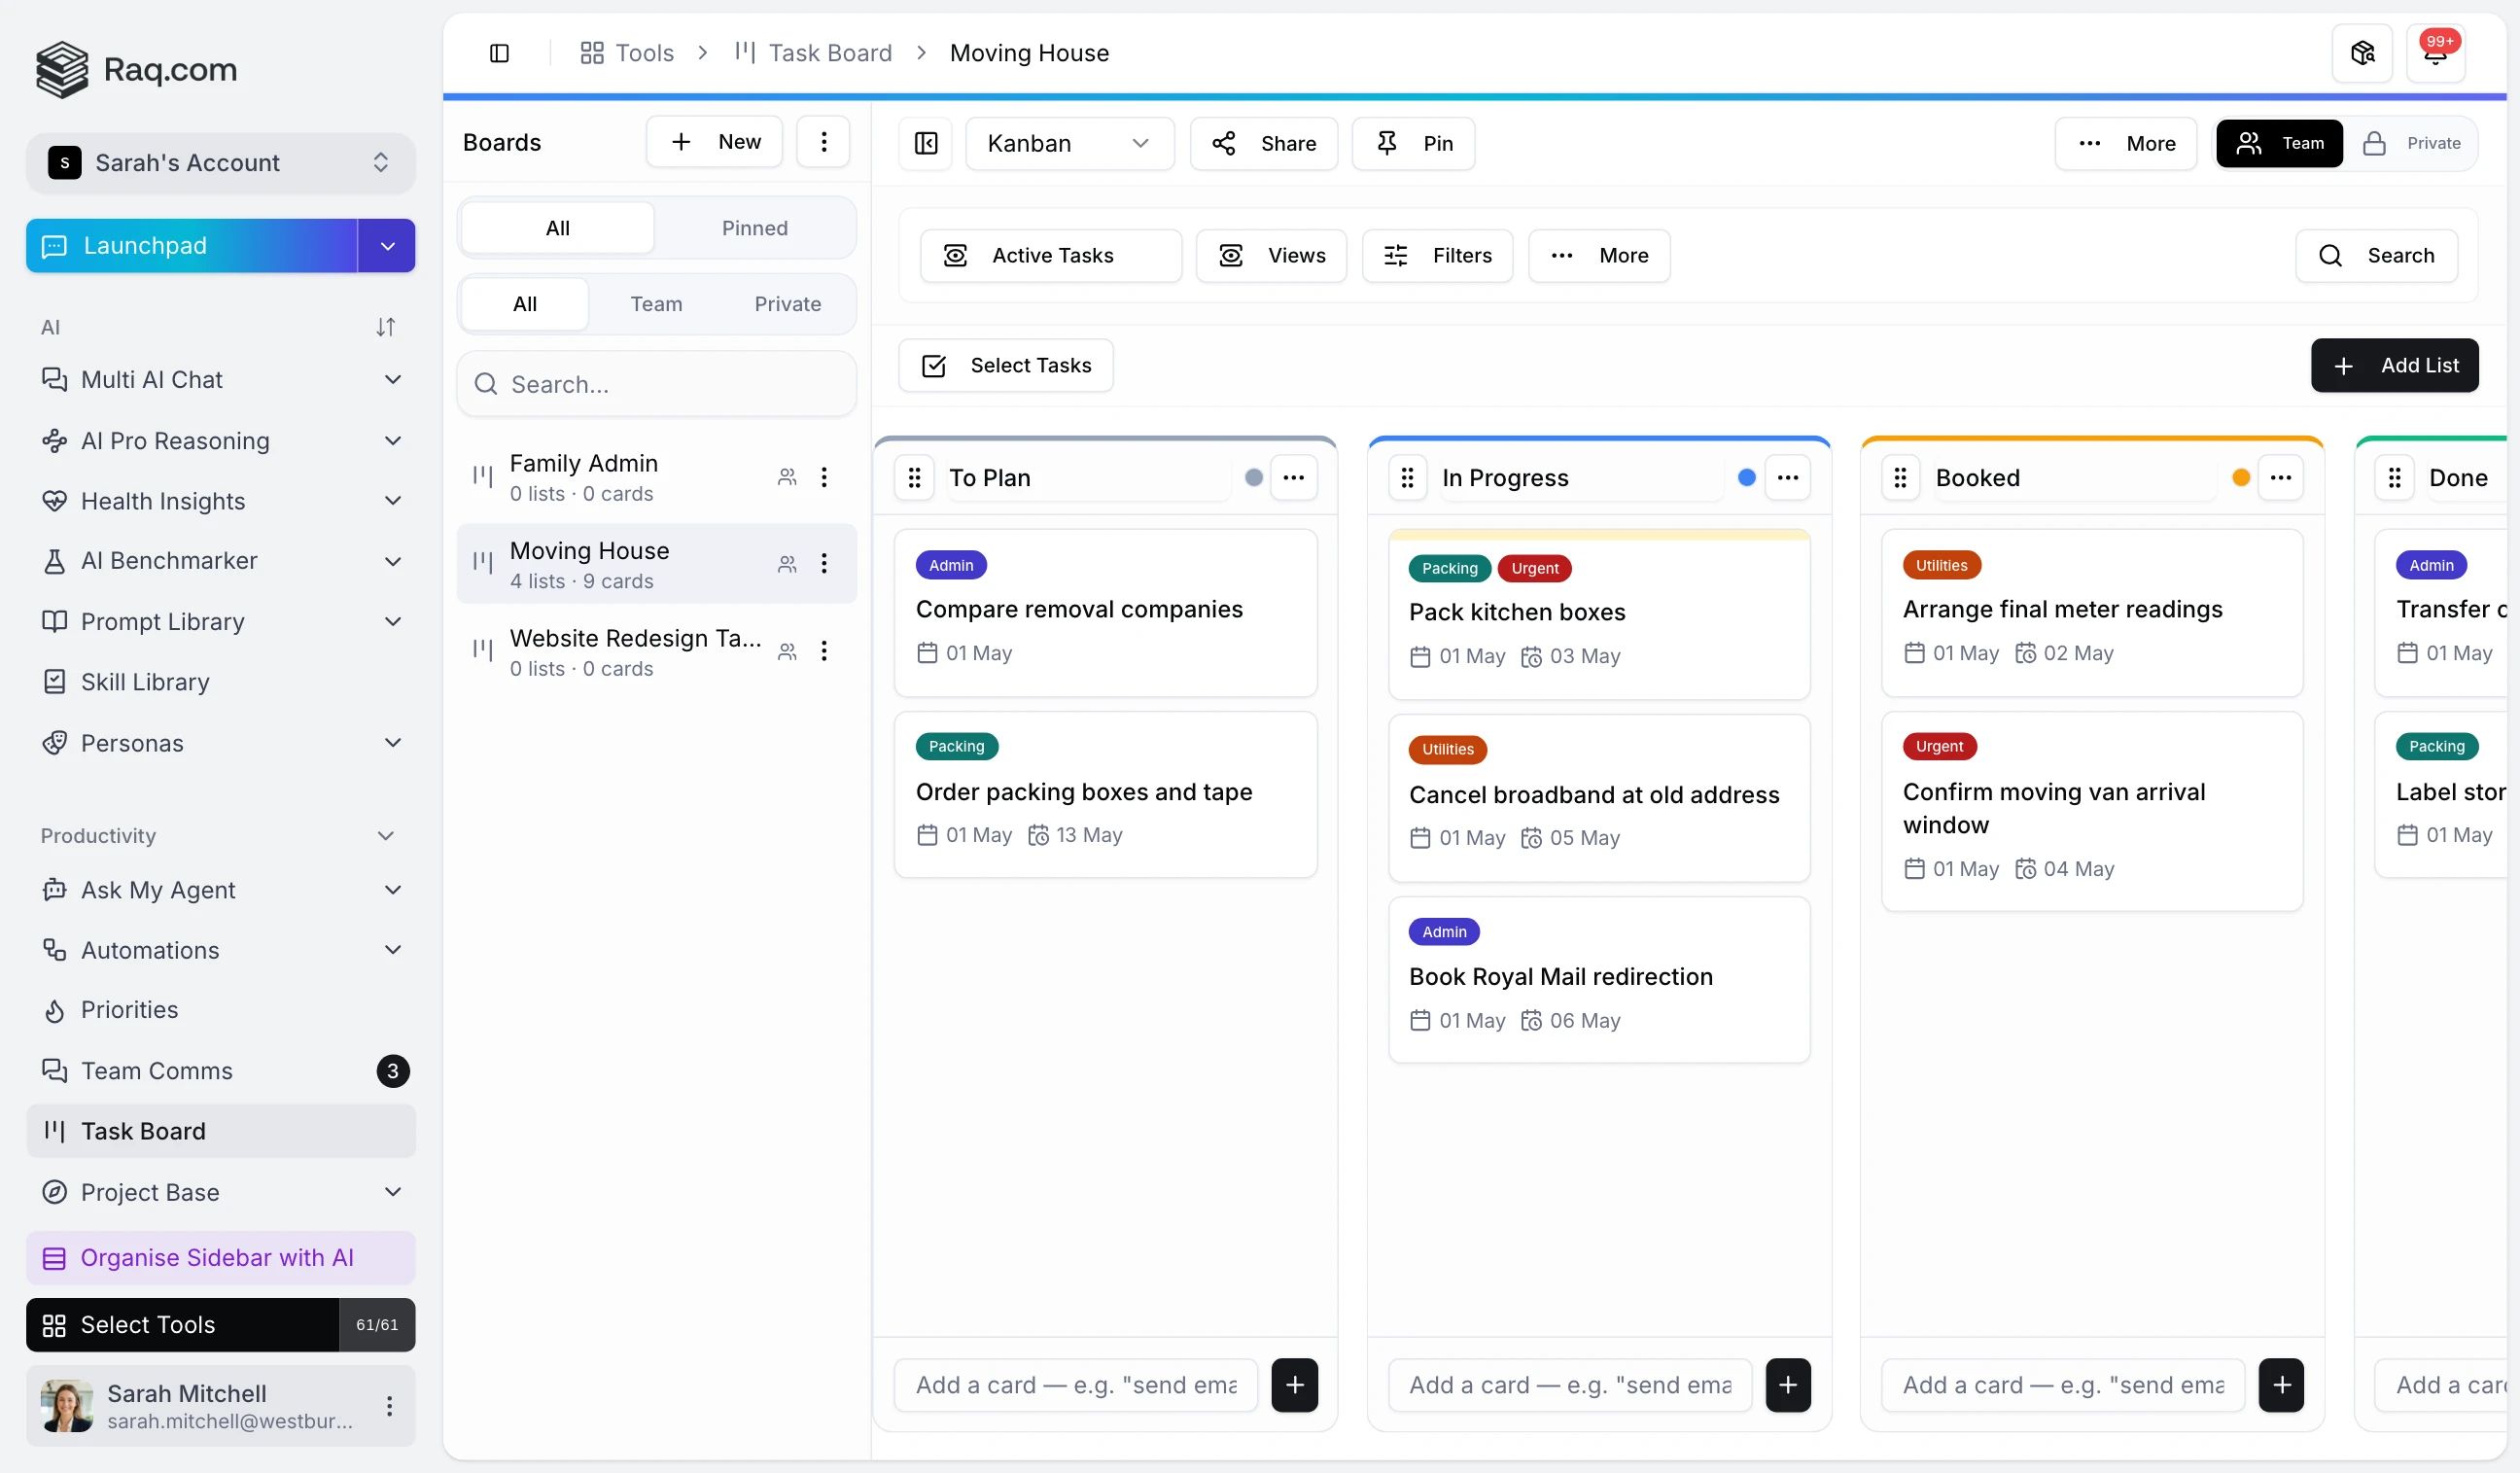
Task: Open the Boards panel three-dot menu
Action: pyautogui.click(x=824, y=142)
